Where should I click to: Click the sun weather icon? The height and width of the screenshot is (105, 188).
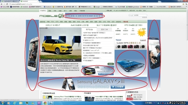click(x=142, y=32)
